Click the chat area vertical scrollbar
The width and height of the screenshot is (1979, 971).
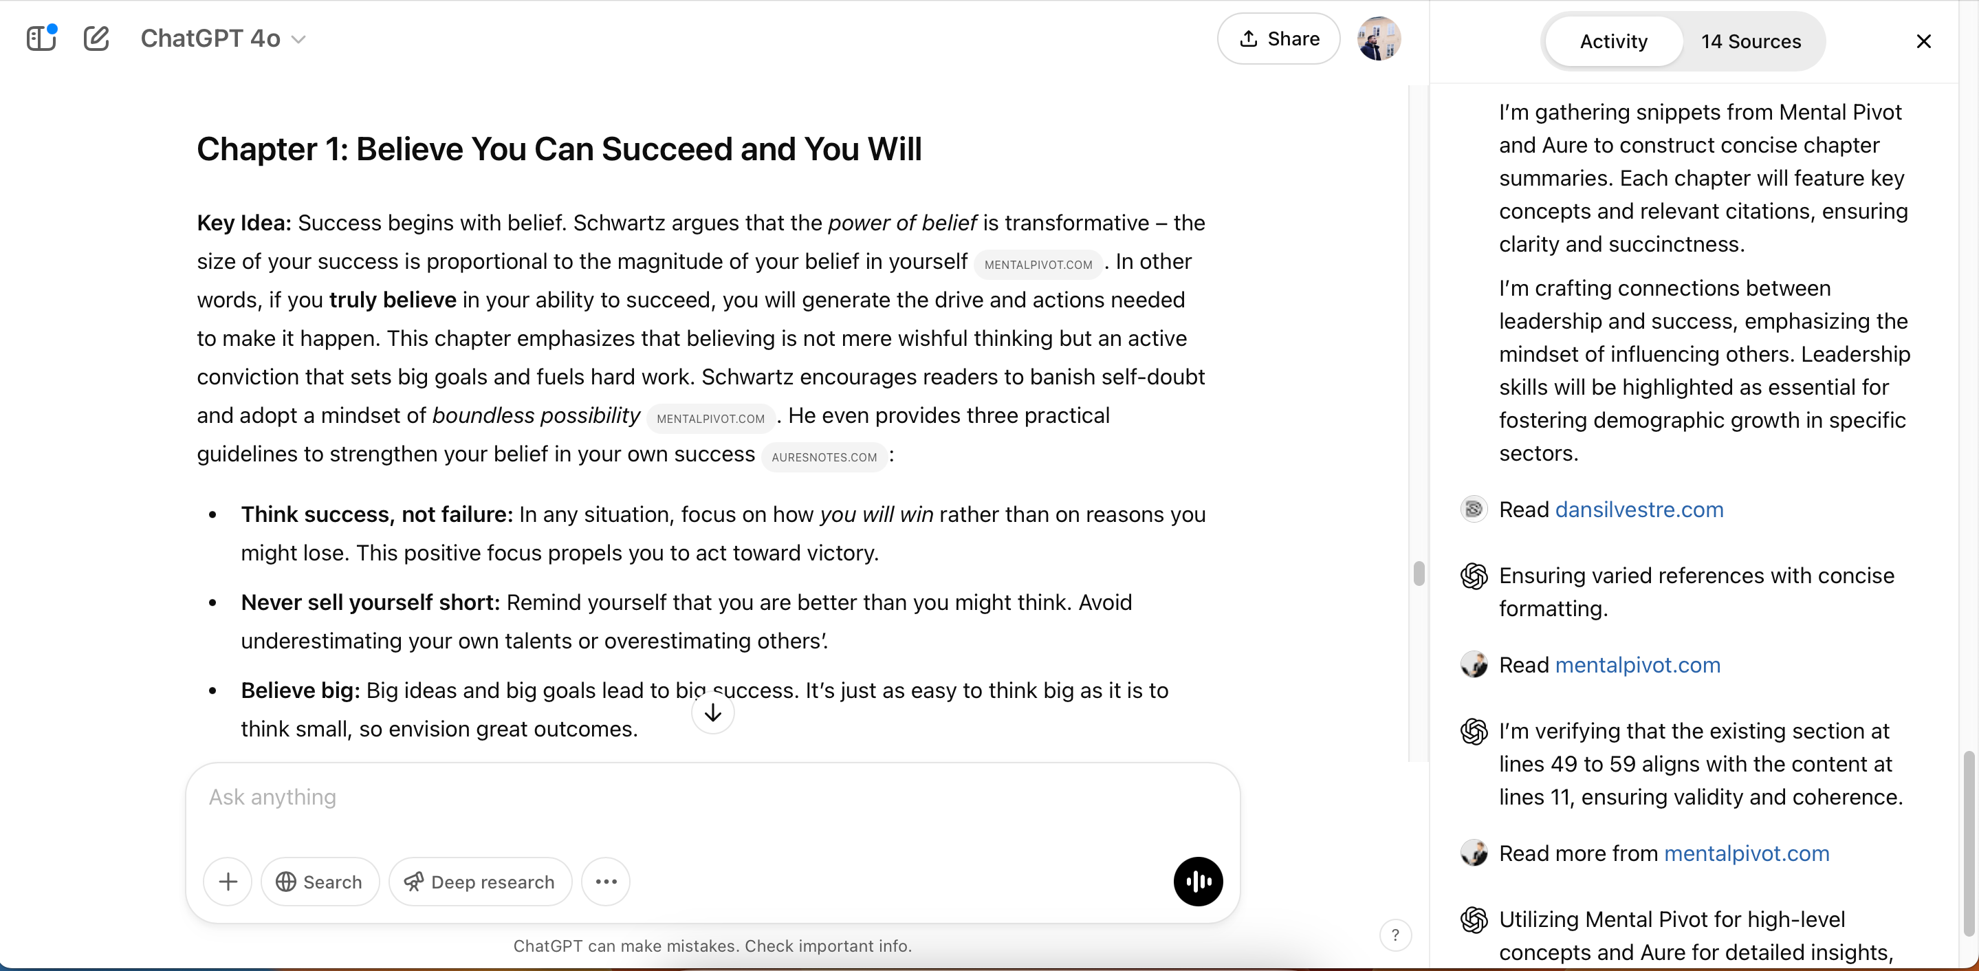tap(1418, 573)
